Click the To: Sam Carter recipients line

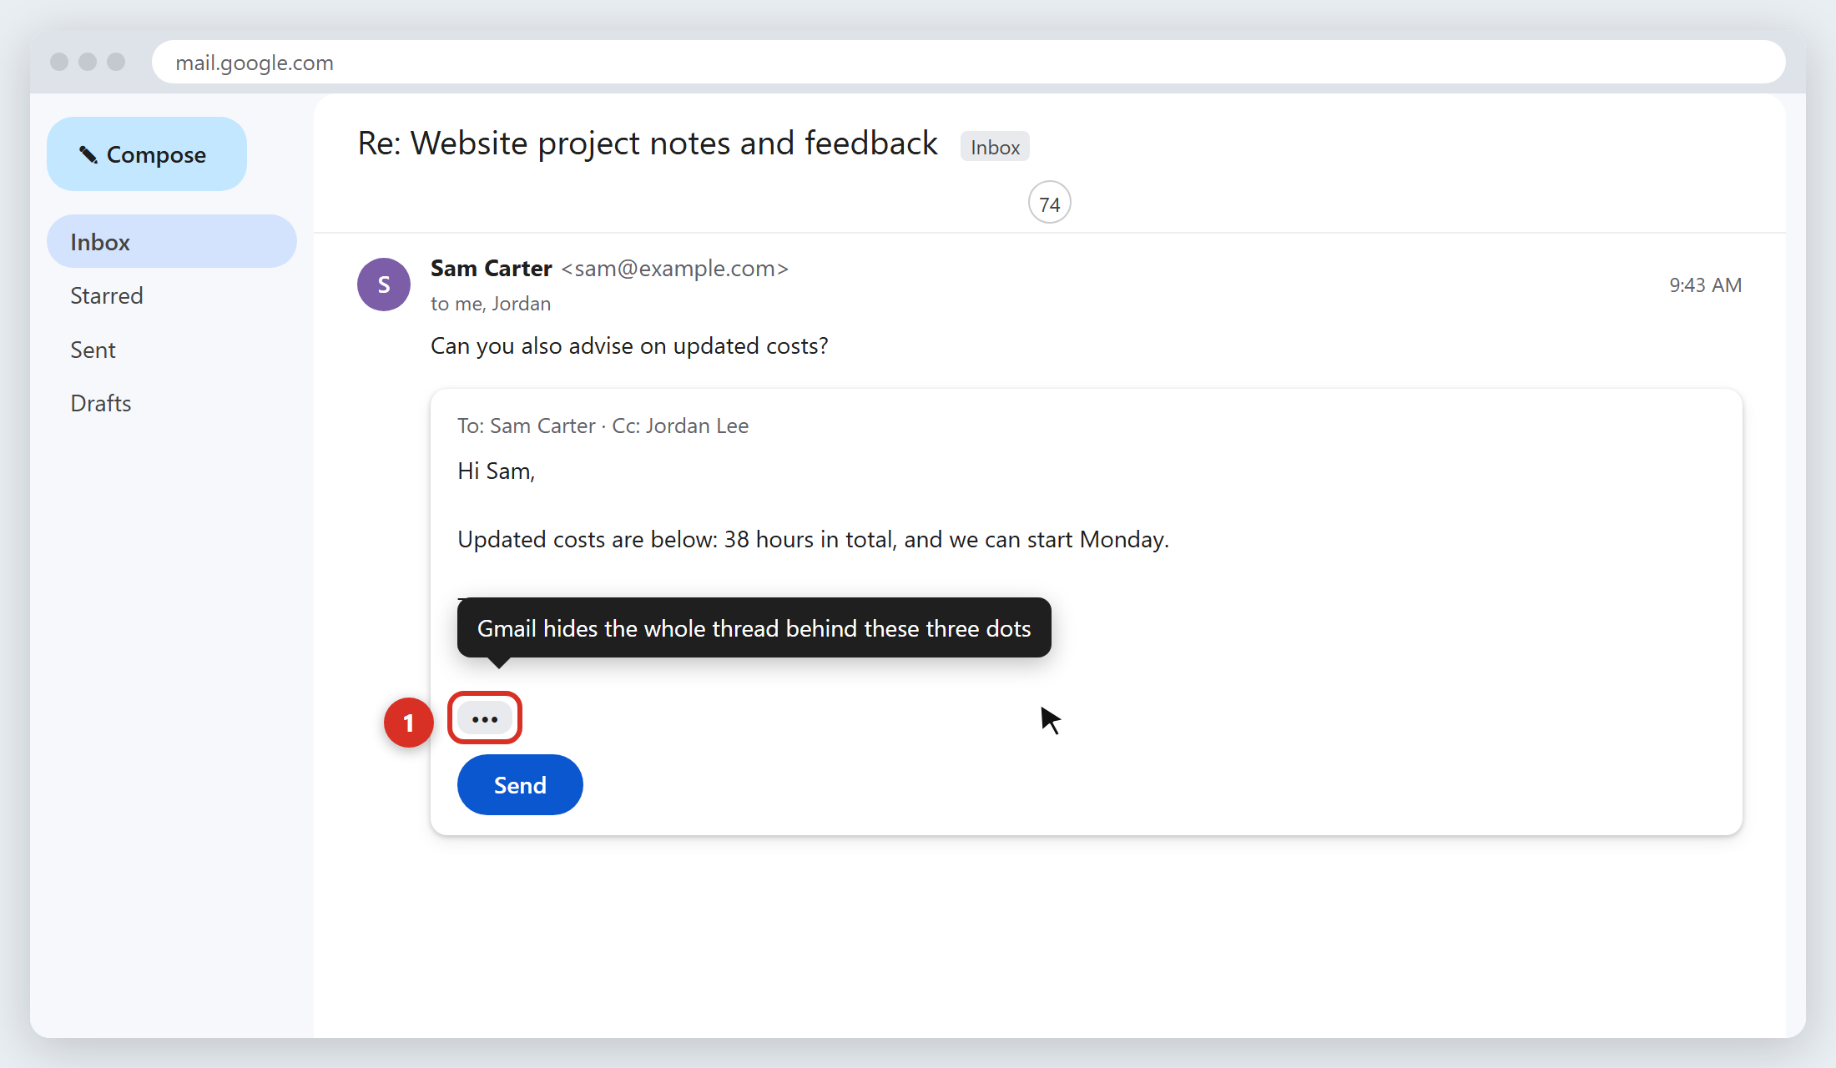tap(603, 426)
